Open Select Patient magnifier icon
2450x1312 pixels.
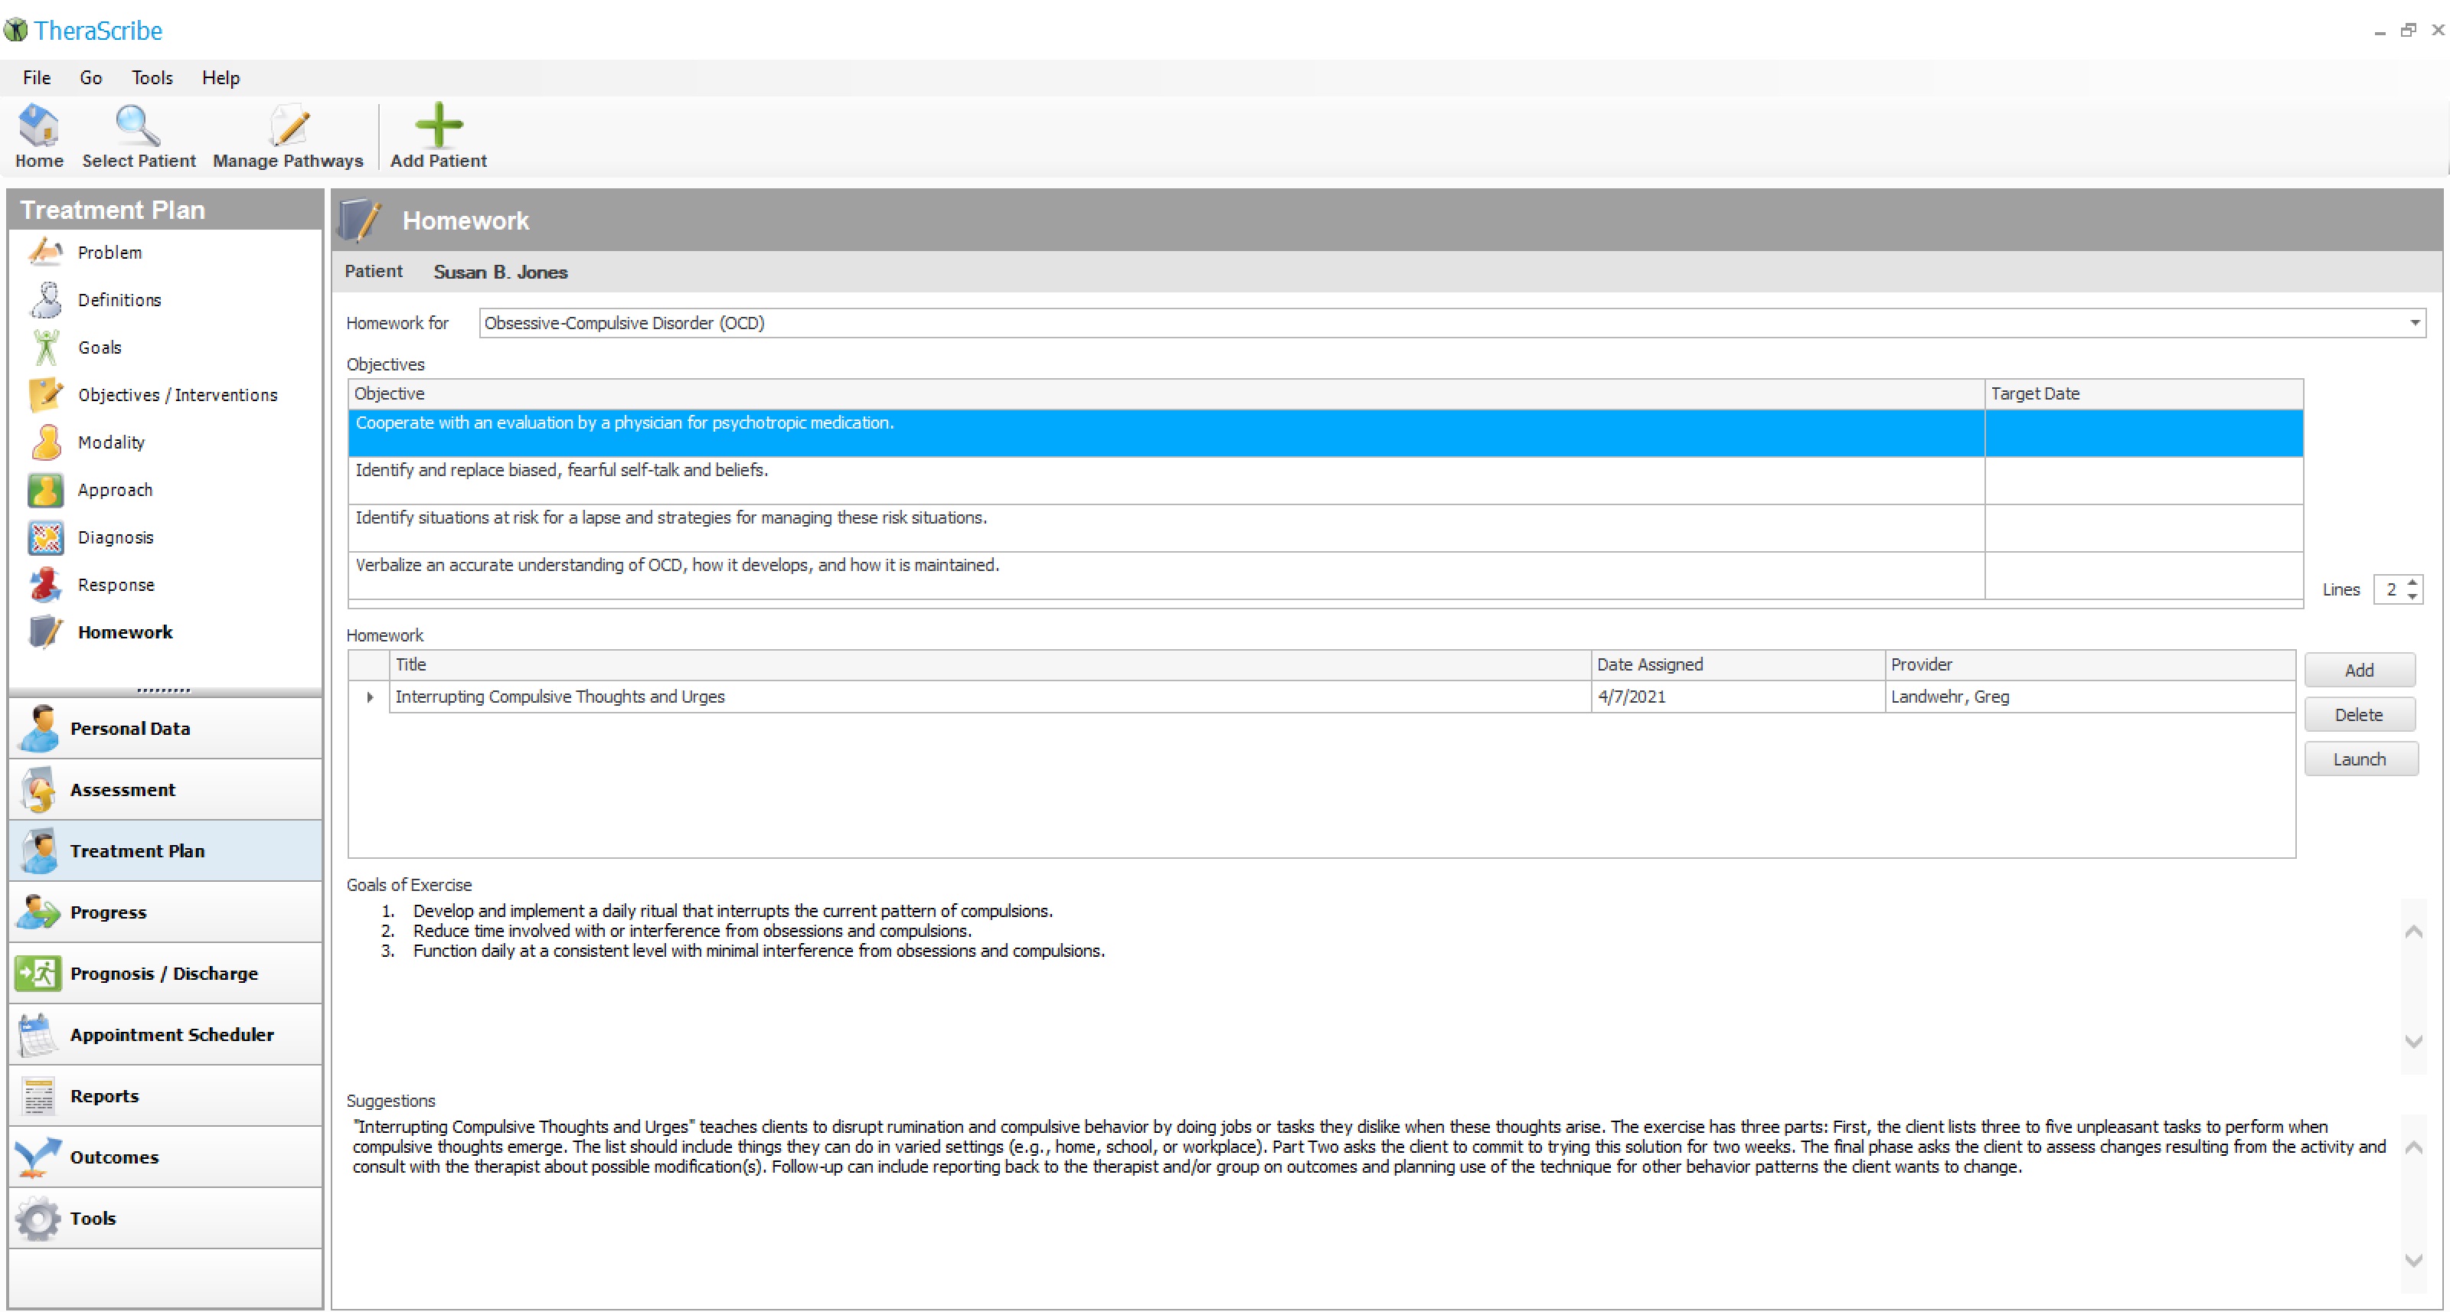point(138,126)
